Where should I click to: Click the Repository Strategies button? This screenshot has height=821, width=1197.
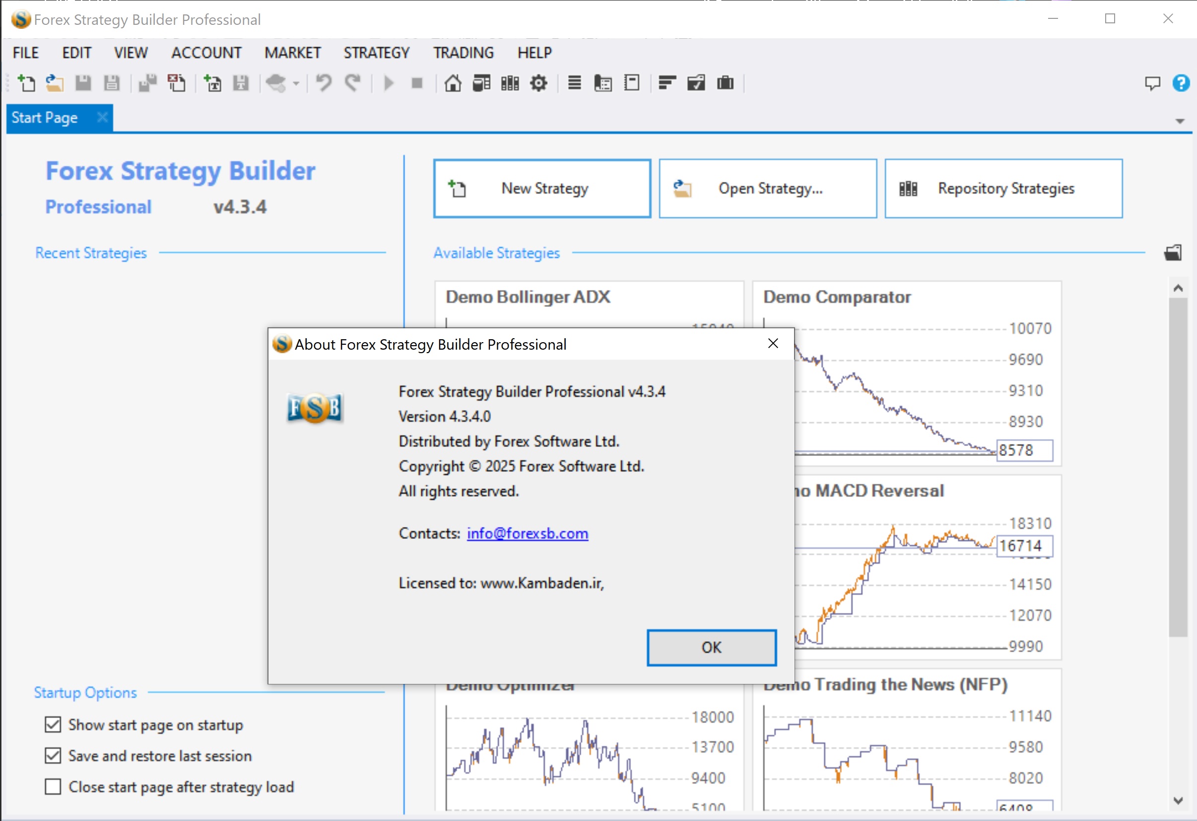(x=1004, y=189)
